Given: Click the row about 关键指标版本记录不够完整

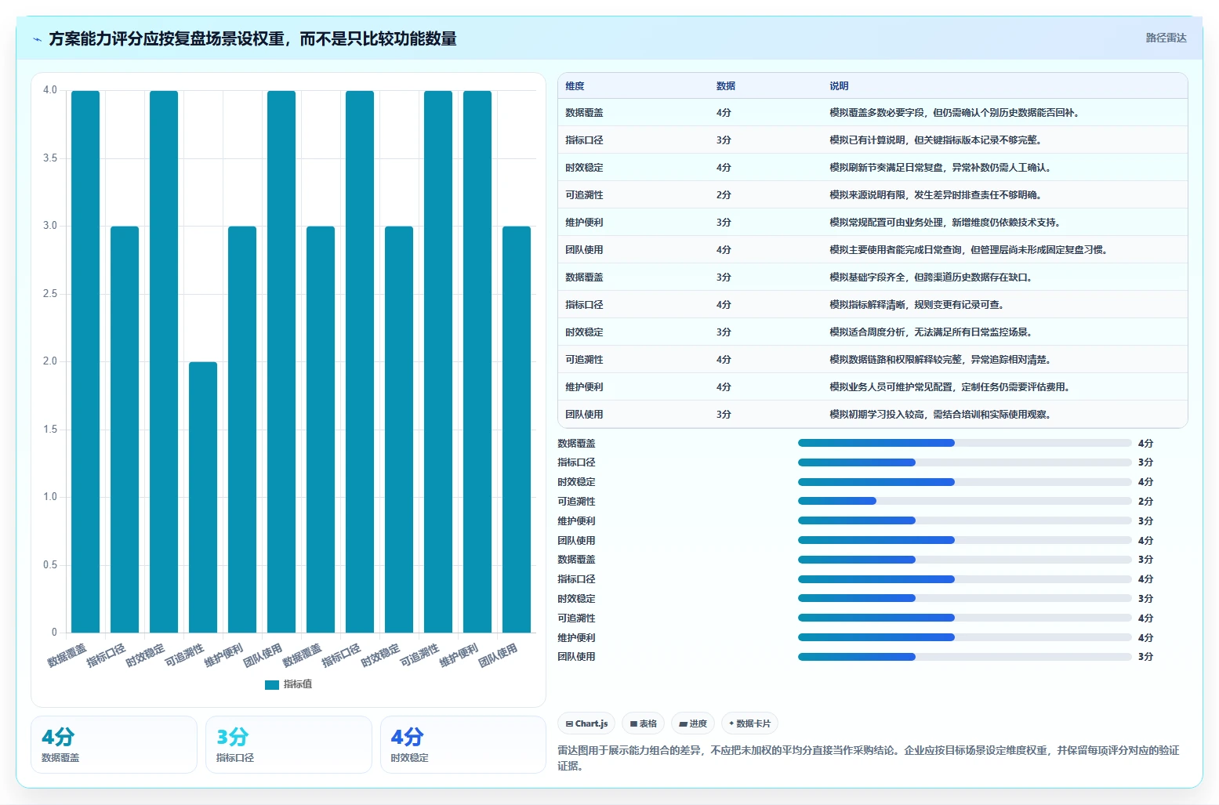Looking at the screenshot, I should 873,140.
